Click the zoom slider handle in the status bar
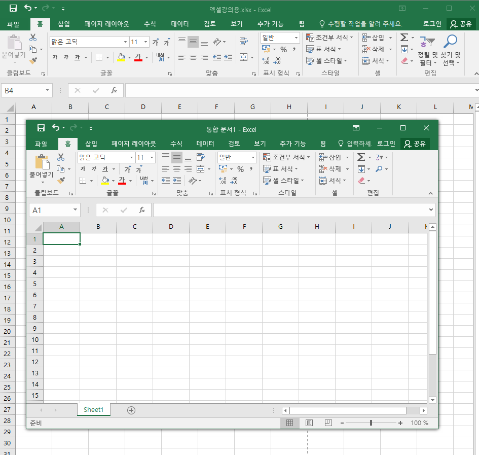This screenshot has width=479, height=455. pyautogui.click(x=371, y=423)
